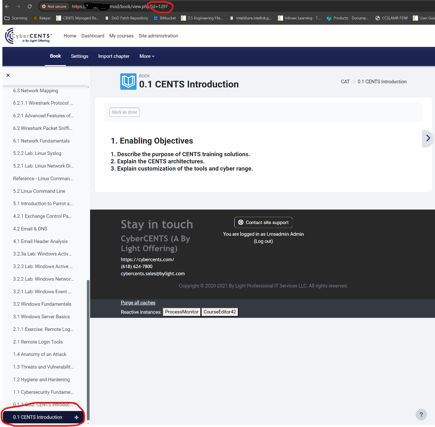435x427 pixels.
Task: Open 1.2 Hygiene and Hardening
Action: (41, 380)
